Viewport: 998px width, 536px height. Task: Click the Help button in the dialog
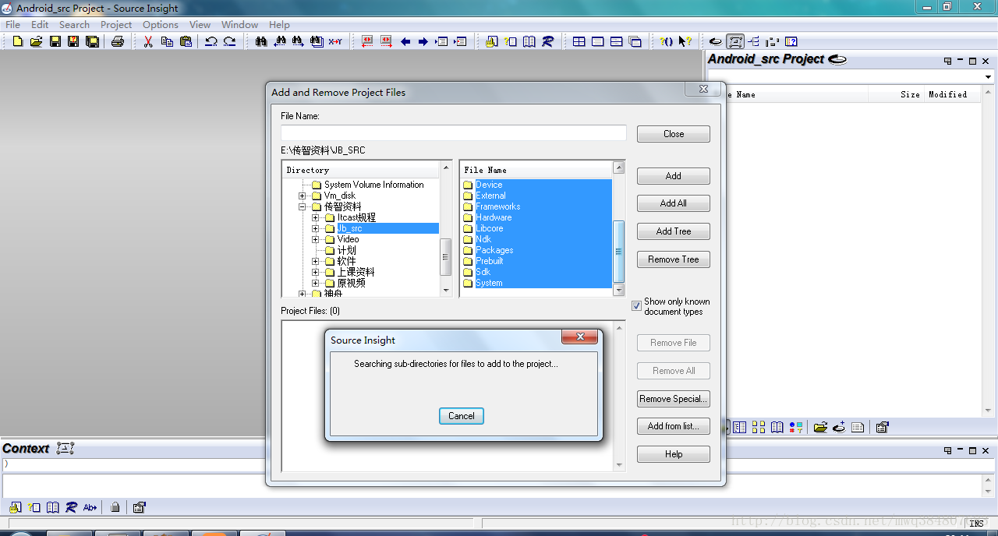(x=674, y=454)
